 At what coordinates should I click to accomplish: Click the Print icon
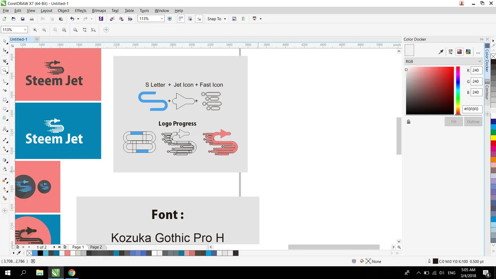point(32,19)
